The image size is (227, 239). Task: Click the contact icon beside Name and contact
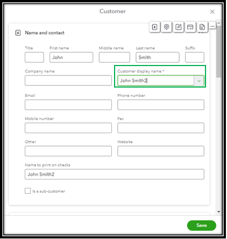pos(18,33)
